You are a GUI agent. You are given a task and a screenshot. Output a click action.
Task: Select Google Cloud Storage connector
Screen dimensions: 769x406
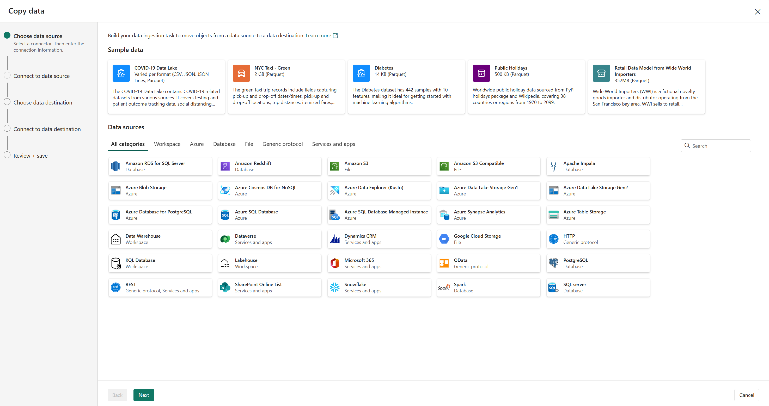(487, 238)
